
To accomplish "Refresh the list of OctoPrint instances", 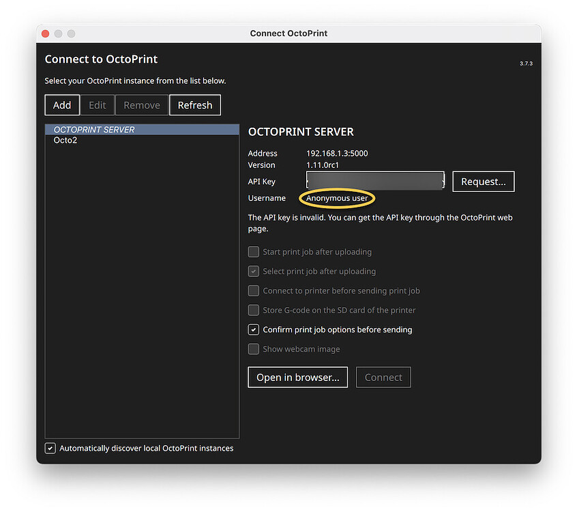I will (x=195, y=104).
